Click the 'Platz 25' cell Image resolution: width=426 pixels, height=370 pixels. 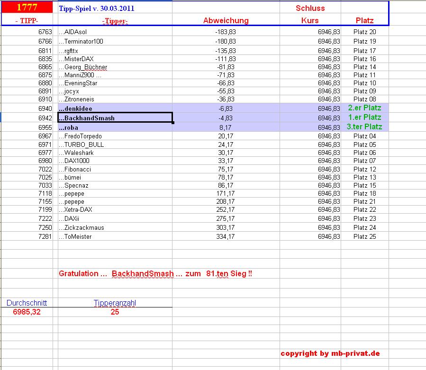364,236
